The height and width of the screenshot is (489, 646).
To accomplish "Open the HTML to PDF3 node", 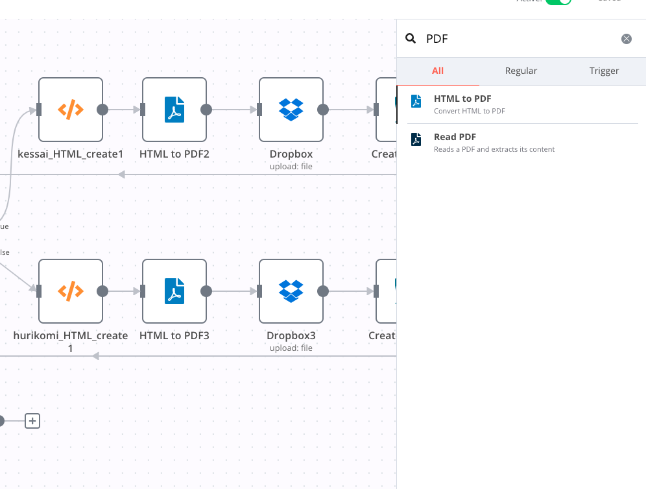I will click(x=174, y=291).
